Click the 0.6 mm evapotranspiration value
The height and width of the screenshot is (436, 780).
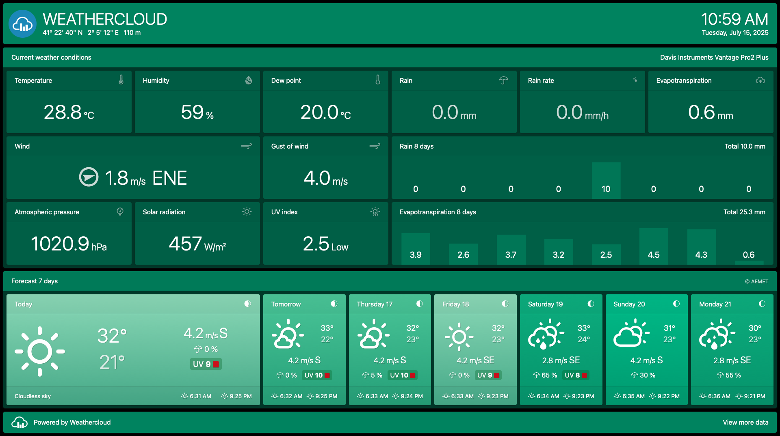(711, 112)
